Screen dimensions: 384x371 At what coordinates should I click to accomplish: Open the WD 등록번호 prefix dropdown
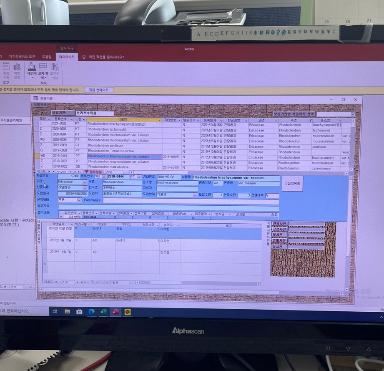point(104,177)
